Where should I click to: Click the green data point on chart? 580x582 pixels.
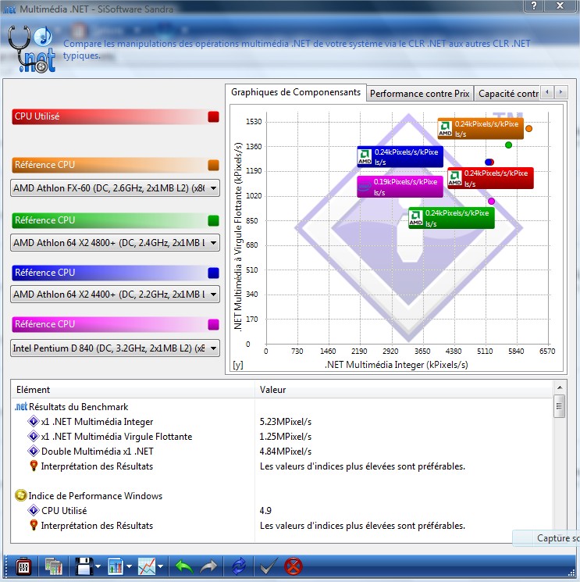pyautogui.click(x=508, y=145)
